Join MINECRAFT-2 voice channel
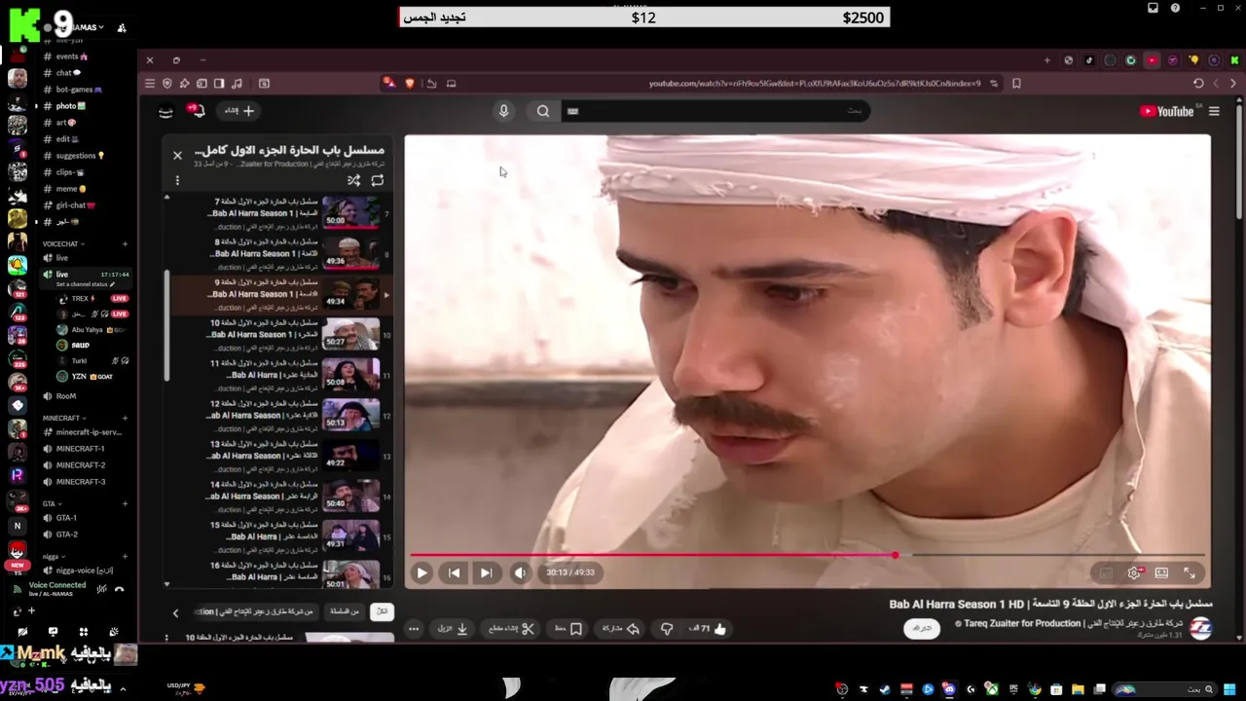Viewport: 1246px width, 701px height. pyautogui.click(x=83, y=465)
